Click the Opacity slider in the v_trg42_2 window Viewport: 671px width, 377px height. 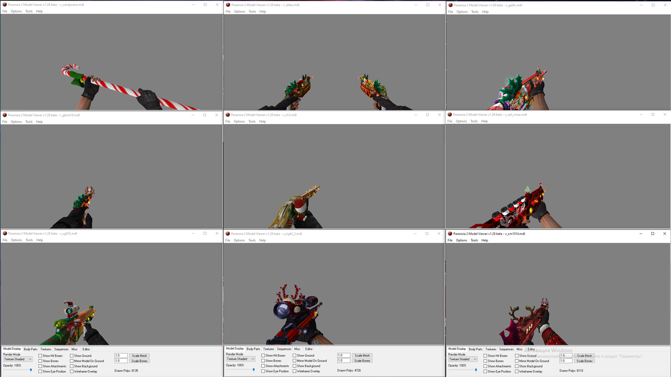coord(242,370)
